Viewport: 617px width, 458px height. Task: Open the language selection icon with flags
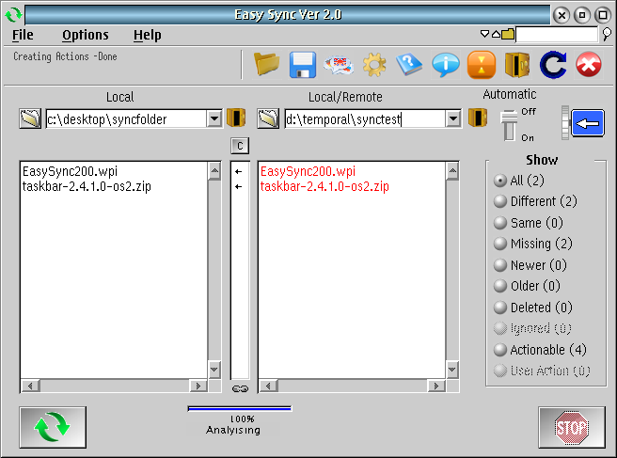338,65
